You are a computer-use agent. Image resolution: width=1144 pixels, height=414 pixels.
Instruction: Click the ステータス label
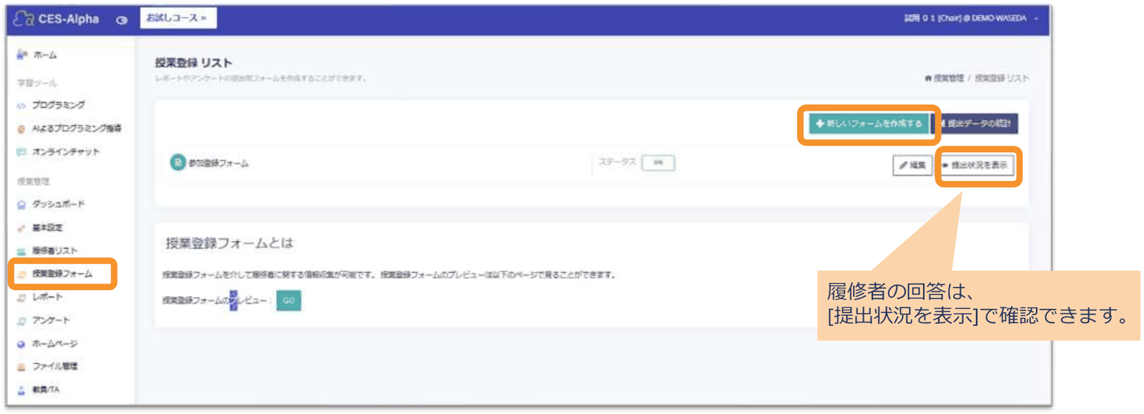pyautogui.click(x=616, y=162)
